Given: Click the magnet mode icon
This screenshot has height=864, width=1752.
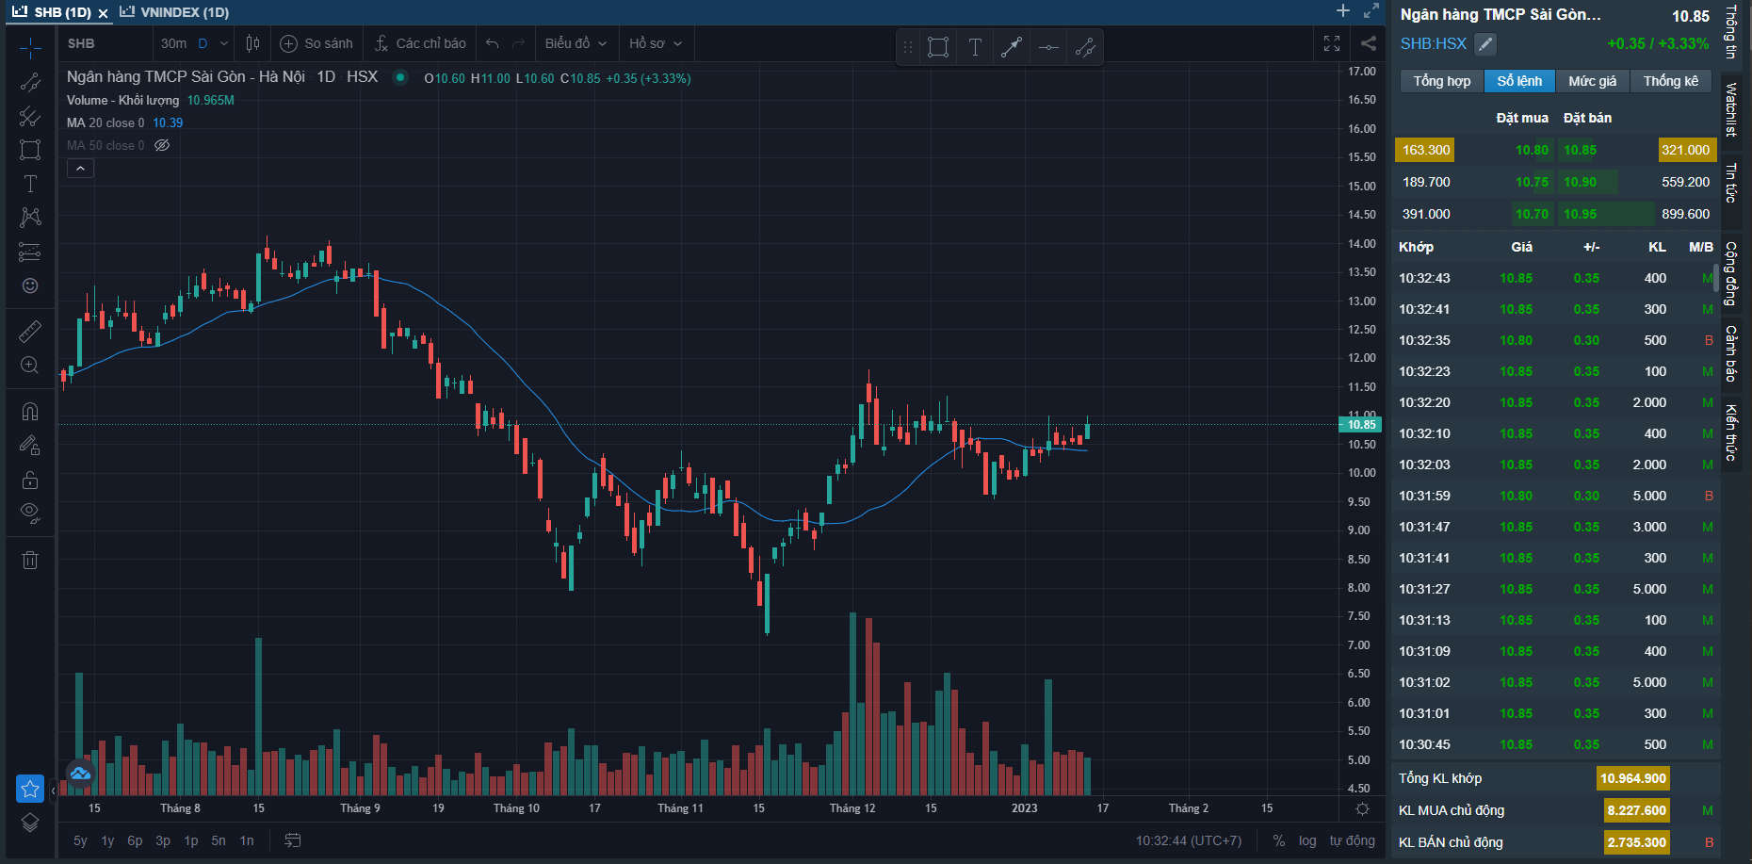Looking at the screenshot, I should 30,412.
